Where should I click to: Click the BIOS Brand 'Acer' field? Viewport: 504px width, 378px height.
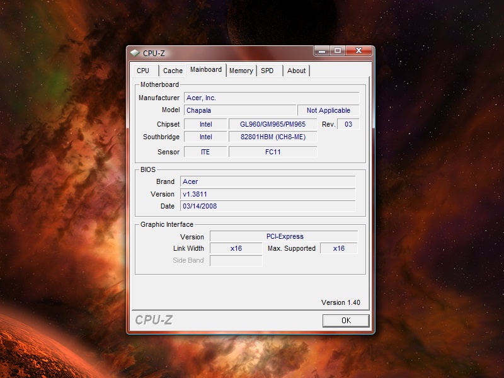(268, 181)
